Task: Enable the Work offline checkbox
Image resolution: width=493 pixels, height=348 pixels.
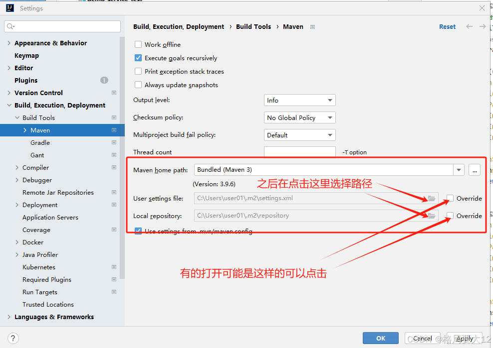Action: click(x=138, y=44)
